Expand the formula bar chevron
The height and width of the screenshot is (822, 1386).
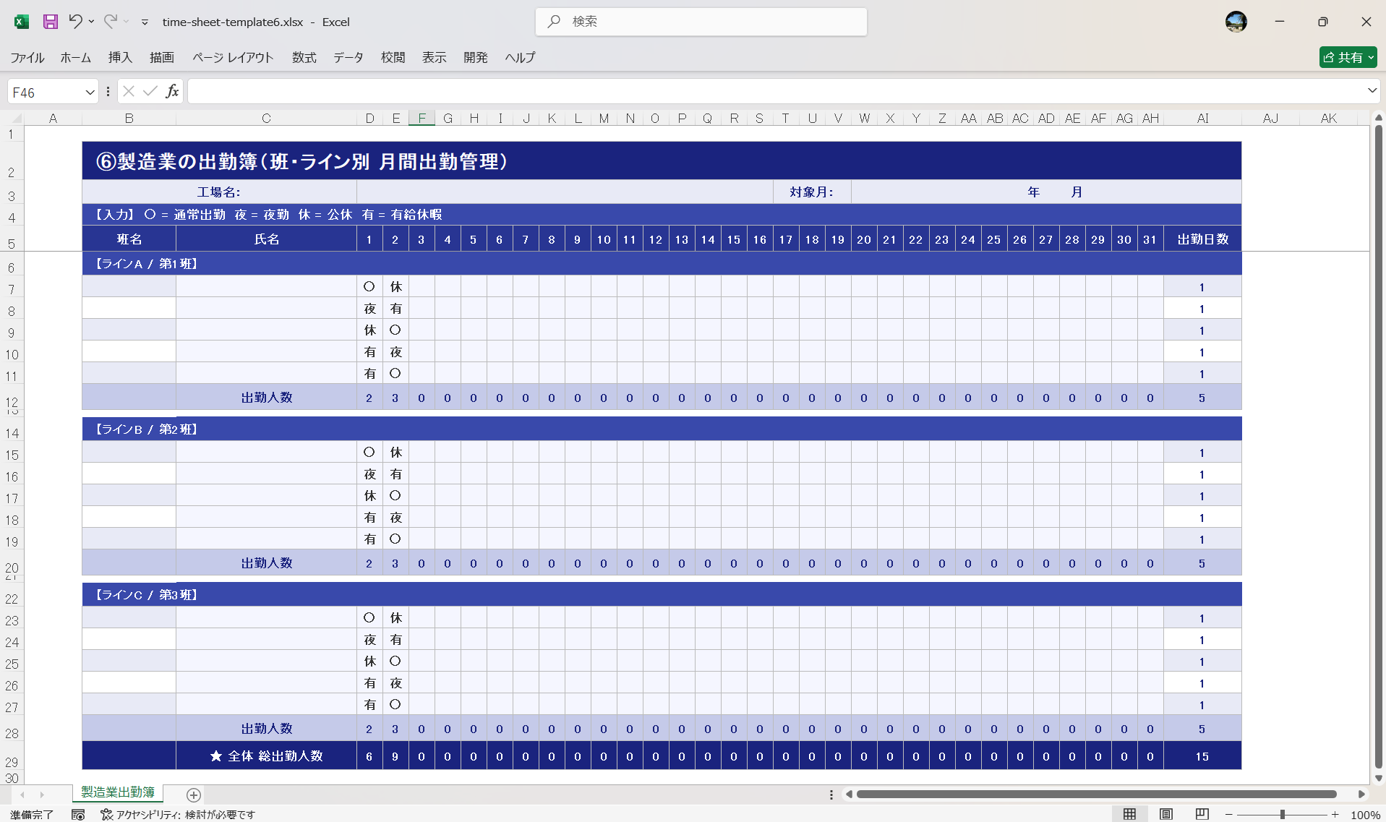[x=1372, y=91]
